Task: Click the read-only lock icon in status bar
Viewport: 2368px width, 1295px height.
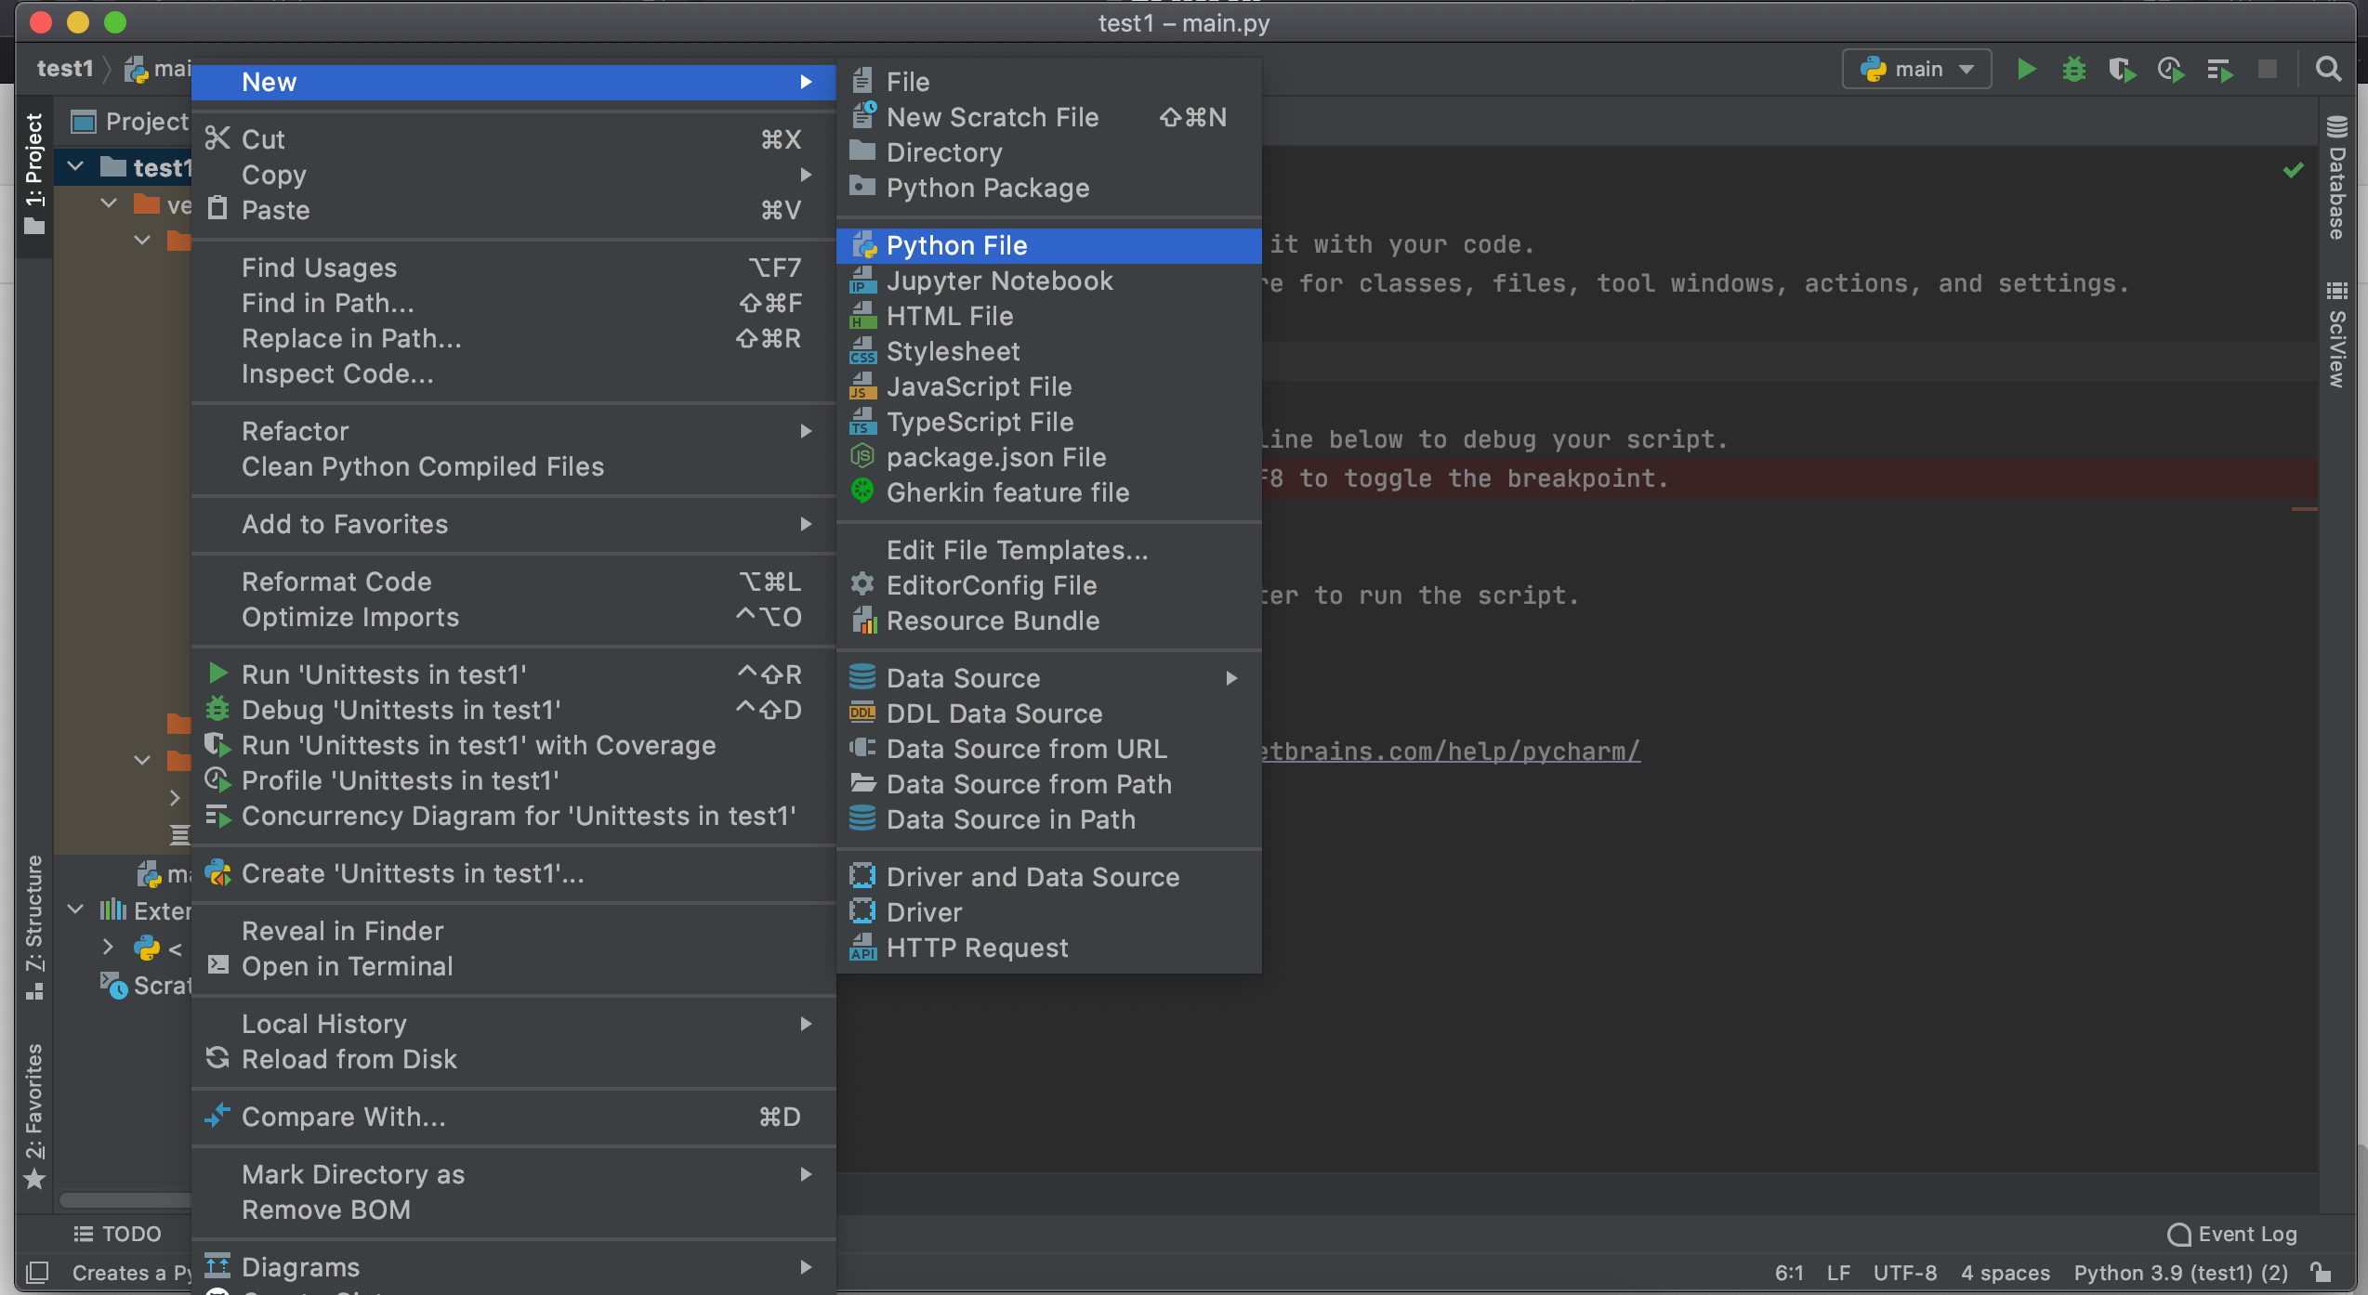Action: pos(2321,1273)
